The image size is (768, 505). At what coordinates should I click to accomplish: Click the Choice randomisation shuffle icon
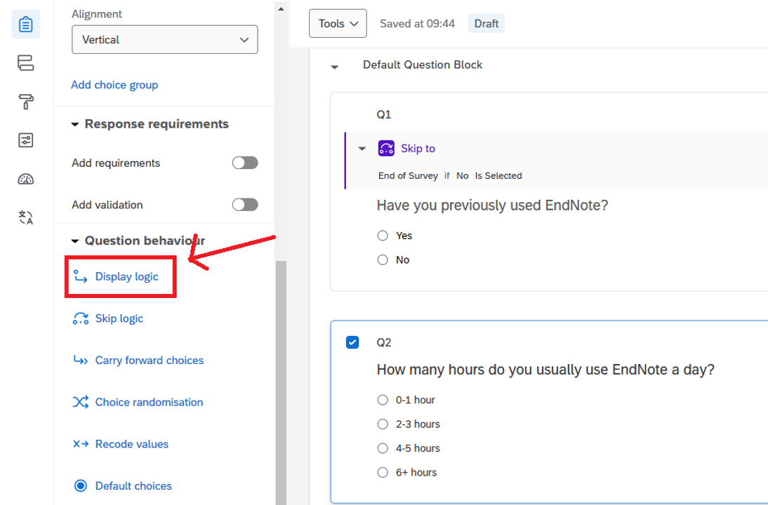point(81,402)
